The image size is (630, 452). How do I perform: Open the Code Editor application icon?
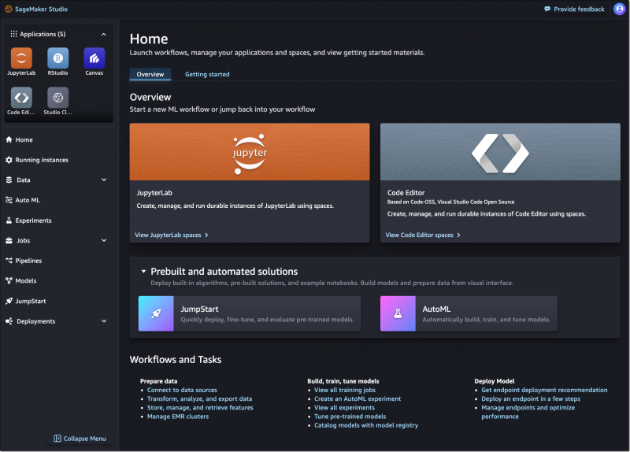click(x=21, y=98)
